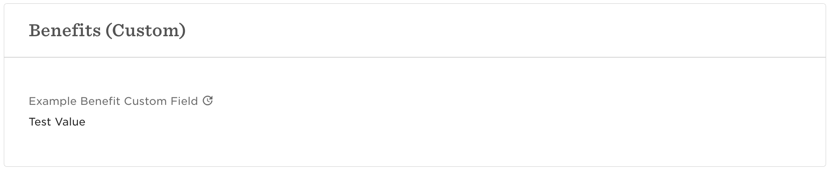Click the word Test in the field value

40,122
